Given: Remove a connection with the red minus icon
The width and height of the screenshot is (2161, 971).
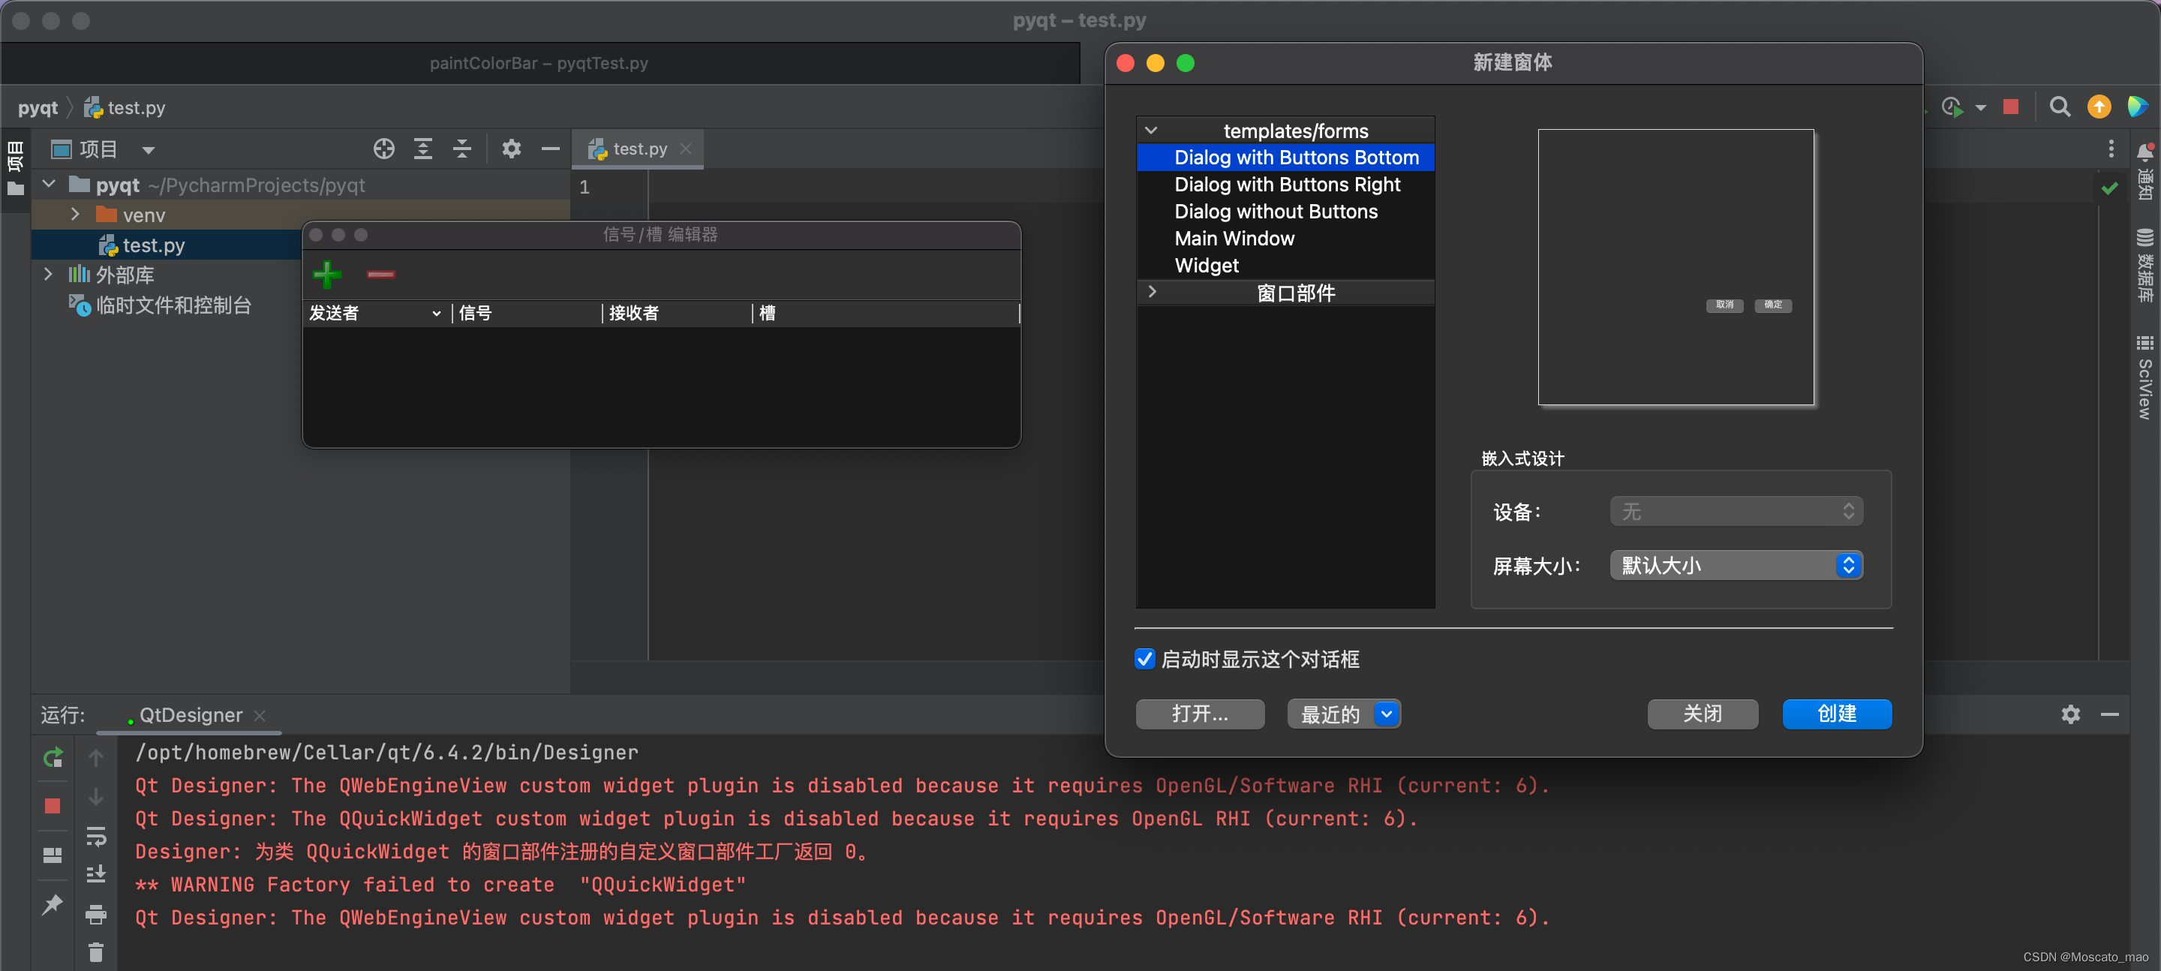Looking at the screenshot, I should (381, 275).
